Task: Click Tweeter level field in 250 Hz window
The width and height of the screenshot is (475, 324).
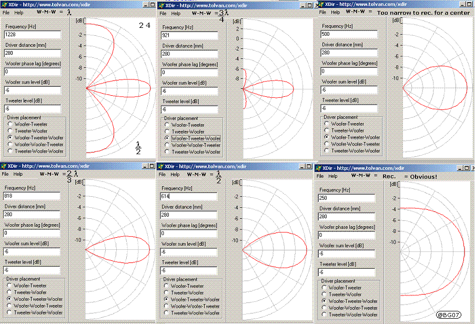Action: pos(347,272)
